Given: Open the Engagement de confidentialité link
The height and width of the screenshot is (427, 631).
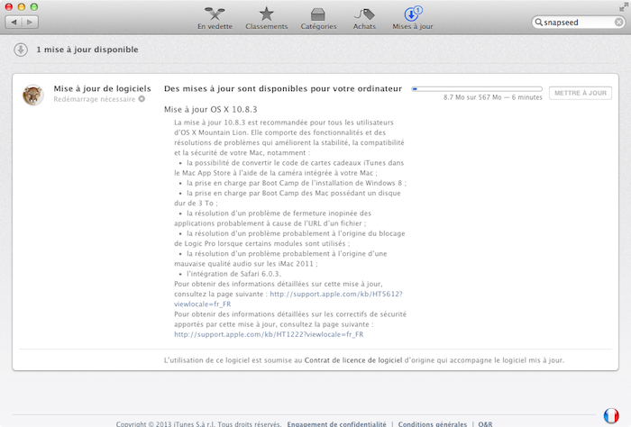Looking at the screenshot, I should click(336, 423).
